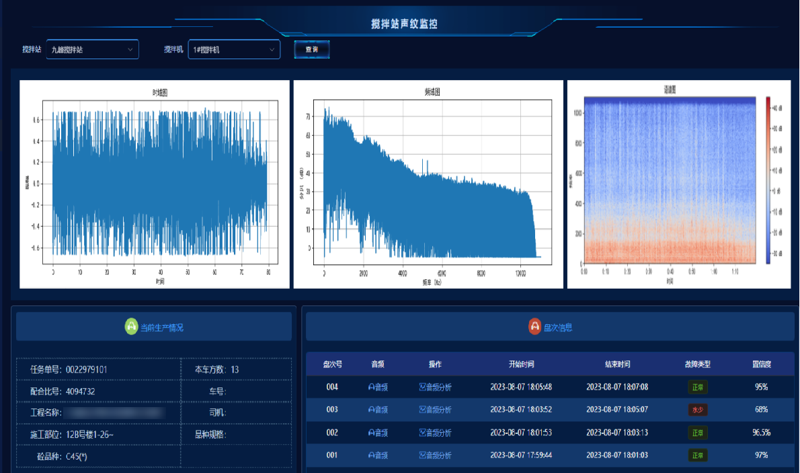Click the 68% confidence value
The image size is (800, 473).
[761, 410]
